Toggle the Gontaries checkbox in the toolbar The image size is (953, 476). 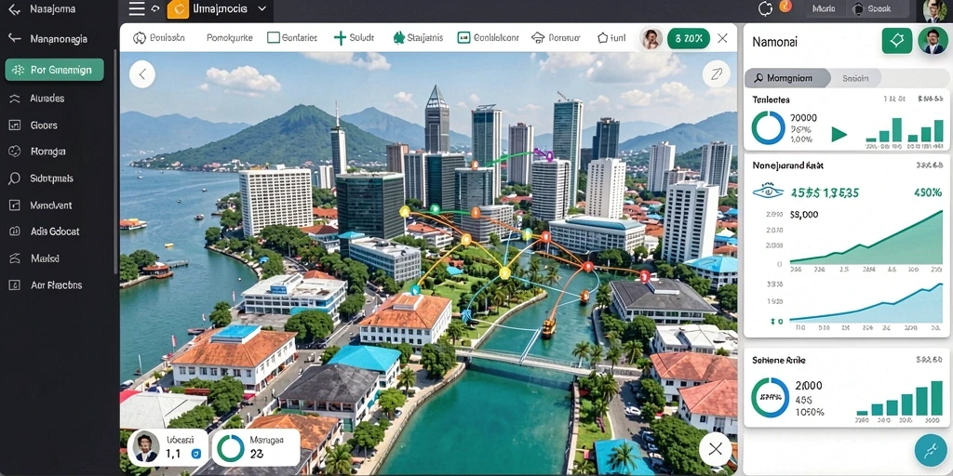(274, 37)
